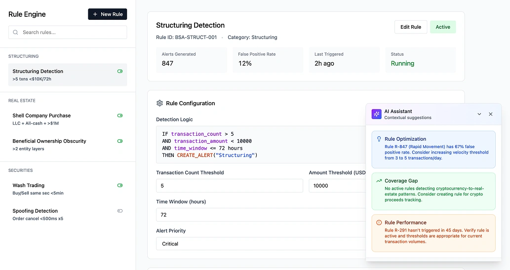The image size is (510, 270).
Task: Click the lightbulb icon on Rule Optimization
Action: 379,139
